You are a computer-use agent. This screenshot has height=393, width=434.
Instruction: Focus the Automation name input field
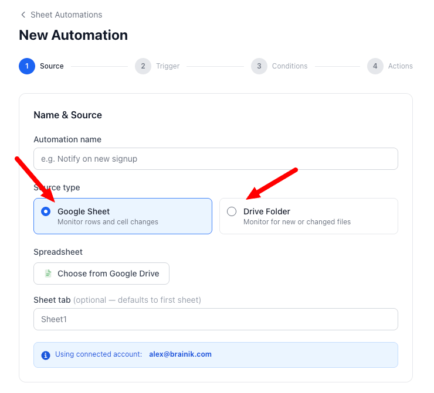pyautogui.click(x=216, y=159)
